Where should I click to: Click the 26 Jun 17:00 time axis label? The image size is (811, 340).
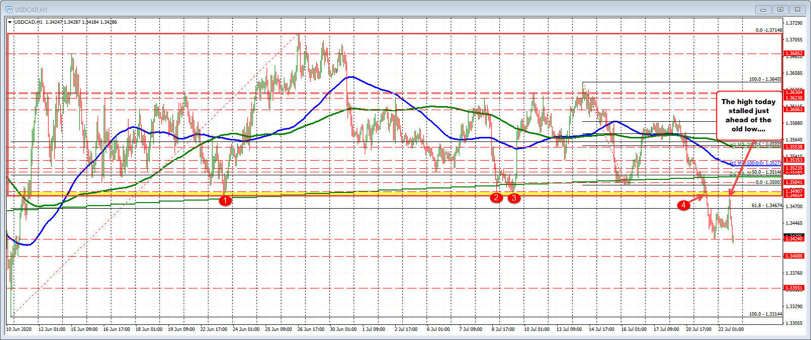point(311,329)
